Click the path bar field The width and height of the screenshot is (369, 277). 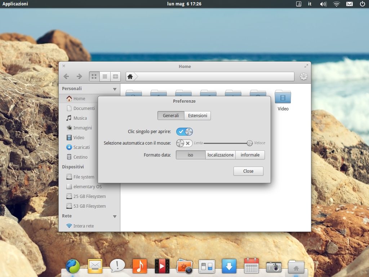click(210, 76)
